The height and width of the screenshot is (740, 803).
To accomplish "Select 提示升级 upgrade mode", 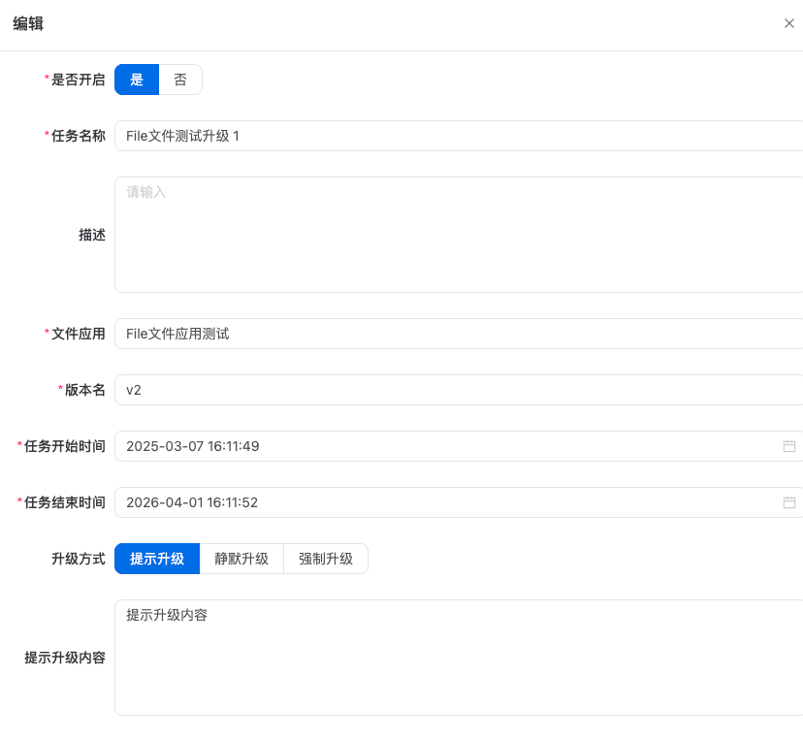I will point(157,559).
